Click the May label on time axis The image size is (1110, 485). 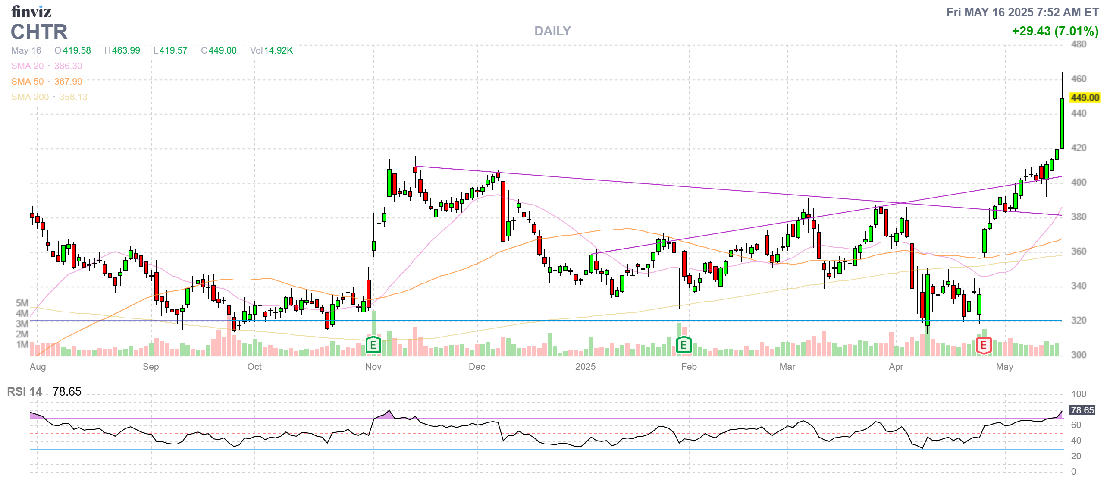1004,367
